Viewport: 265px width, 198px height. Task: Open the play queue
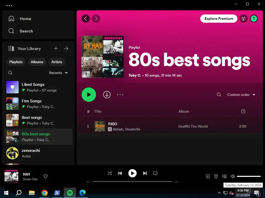point(216,176)
